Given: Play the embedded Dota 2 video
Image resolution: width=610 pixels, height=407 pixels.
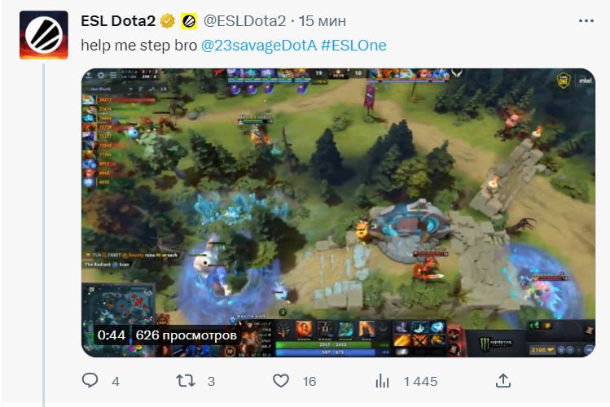Looking at the screenshot, I should (x=338, y=212).
